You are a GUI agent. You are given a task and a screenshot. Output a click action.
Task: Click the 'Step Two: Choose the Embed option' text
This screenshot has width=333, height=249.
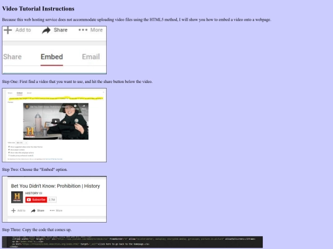(x=35, y=170)
